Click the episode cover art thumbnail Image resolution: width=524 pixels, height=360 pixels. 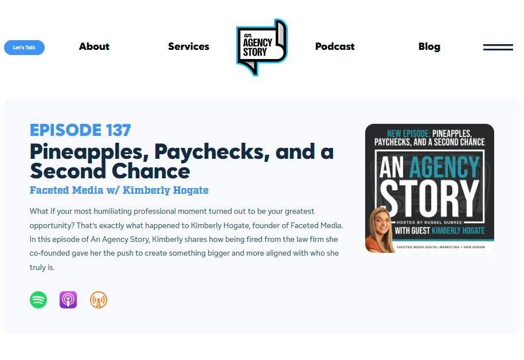tap(430, 188)
